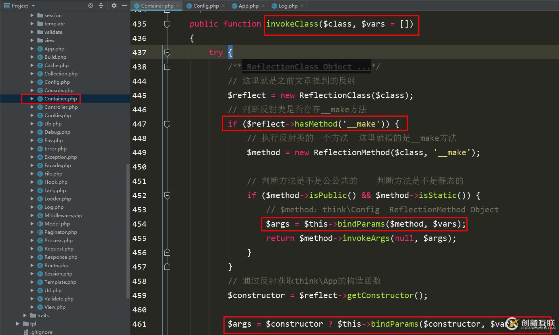
Task: Click the Collapse All icon in Project toolbar
Action: click(x=100, y=6)
